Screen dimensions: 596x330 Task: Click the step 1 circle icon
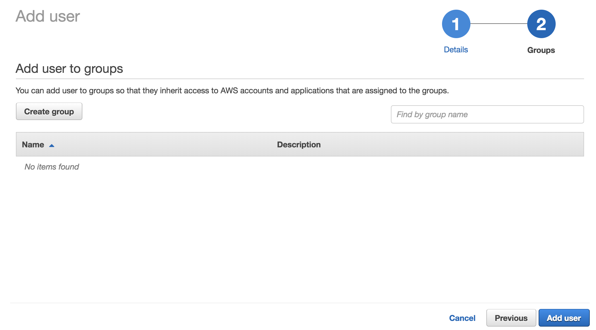[x=456, y=24]
